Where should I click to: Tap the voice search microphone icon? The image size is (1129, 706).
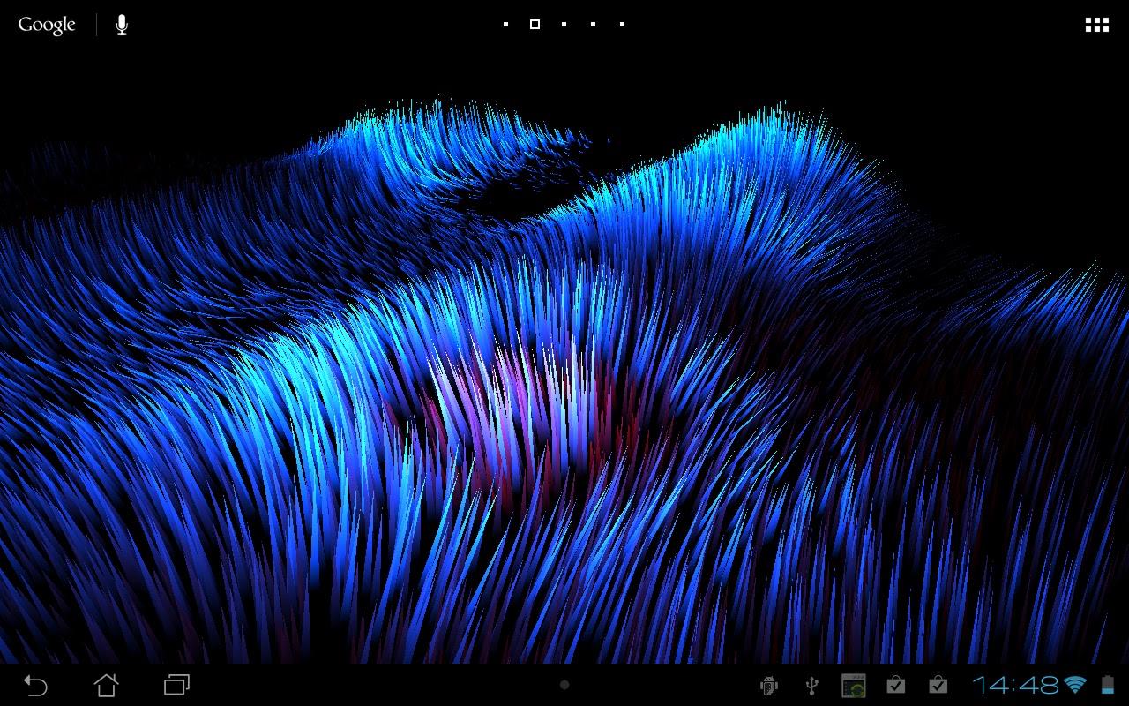120,24
